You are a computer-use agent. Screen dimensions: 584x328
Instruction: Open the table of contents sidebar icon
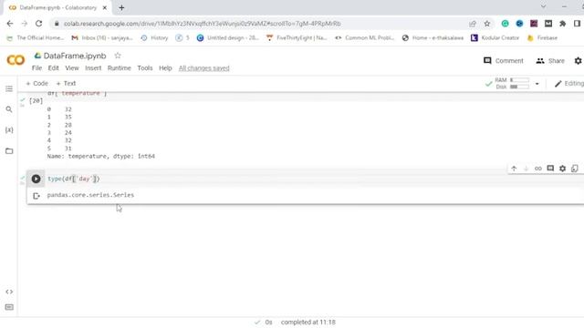9,89
